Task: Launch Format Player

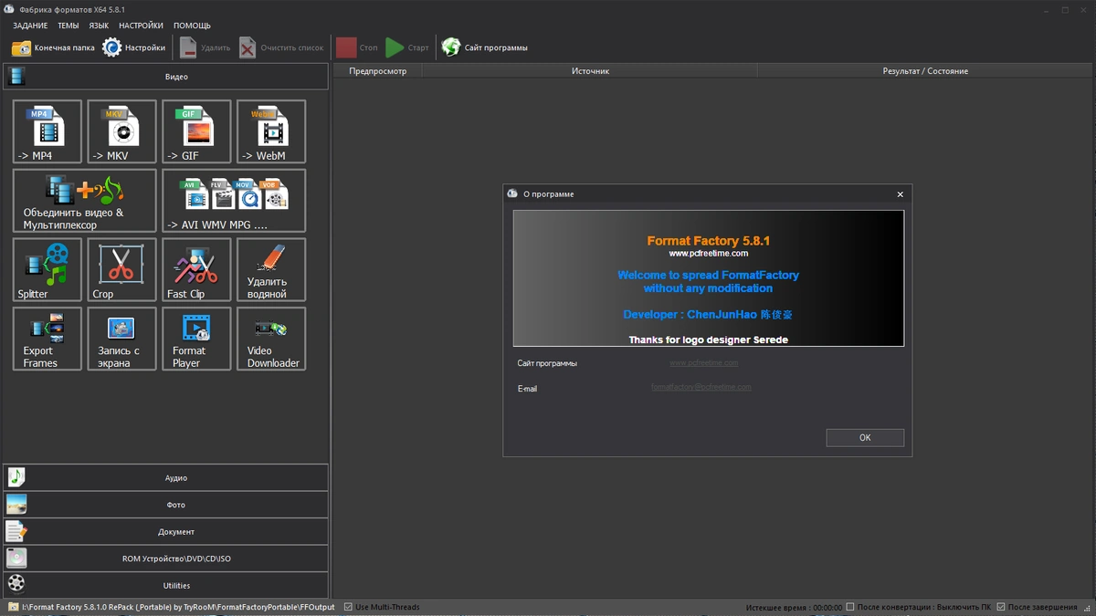Action: (196, 339)
